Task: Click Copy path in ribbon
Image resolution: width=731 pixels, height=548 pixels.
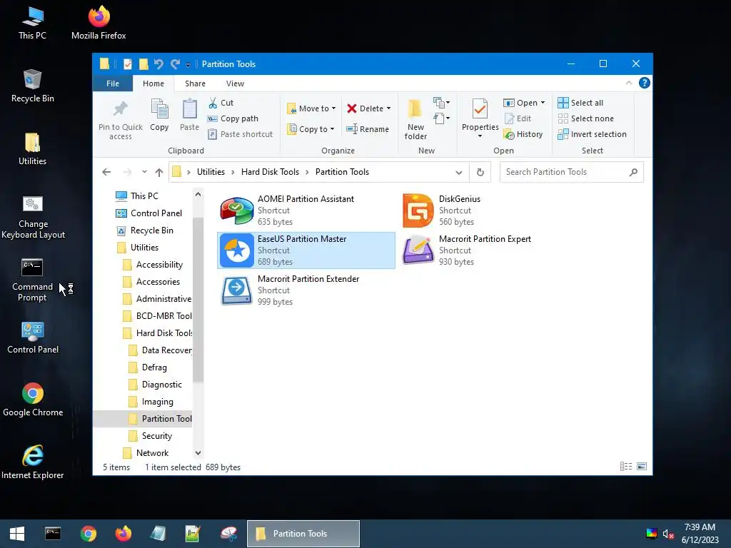Action: click(x=233, y=118)
